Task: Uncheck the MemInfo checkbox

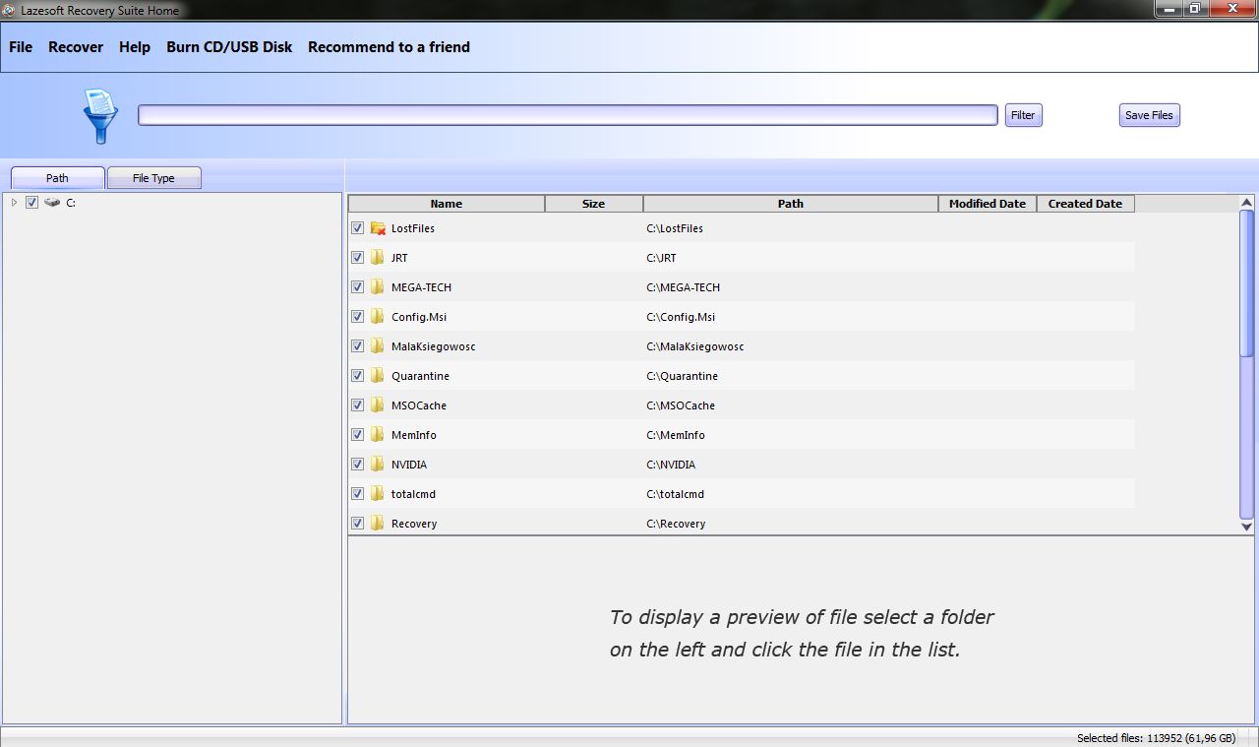Action: point(358,435)
